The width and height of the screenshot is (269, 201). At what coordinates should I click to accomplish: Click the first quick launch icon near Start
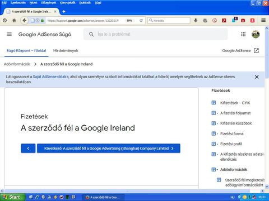click(31, 197)
